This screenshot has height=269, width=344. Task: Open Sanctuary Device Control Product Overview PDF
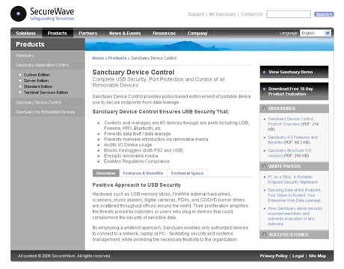(x=290, y=122)
